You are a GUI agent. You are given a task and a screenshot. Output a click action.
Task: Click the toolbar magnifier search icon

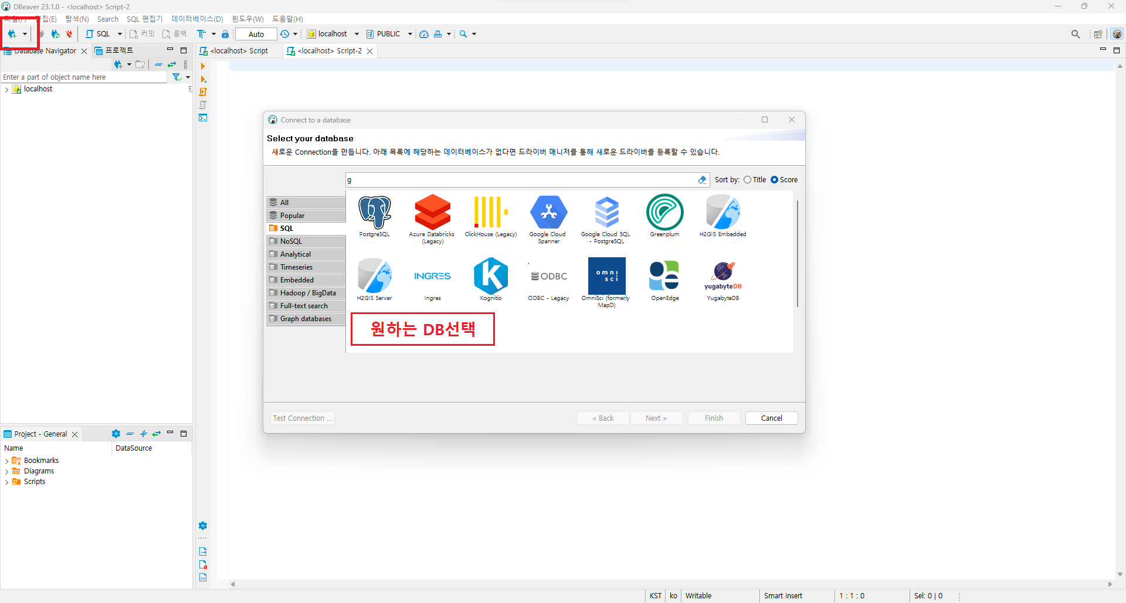coord(463,34)
